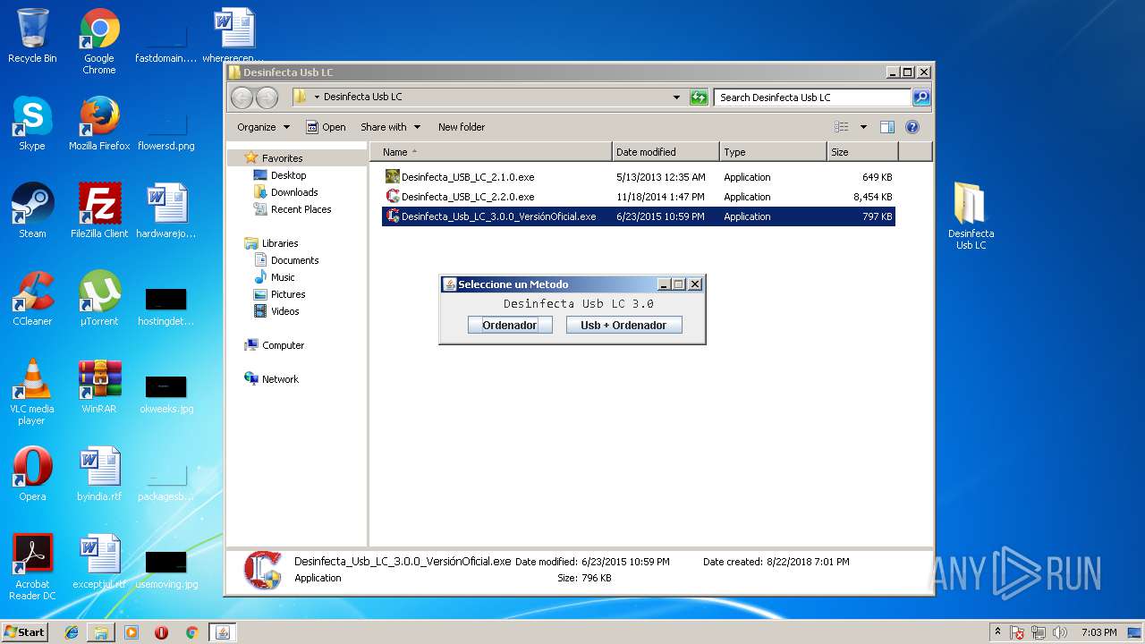Select Skype desktop shortcut
Image resolution: width=1145 pixels, height=644 pixels.
[32, 123]
